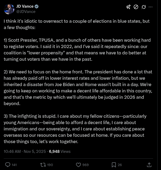Viewport: 161px width, 170px height.
Task: Open the @JDVance handle link
Action: 26,12
